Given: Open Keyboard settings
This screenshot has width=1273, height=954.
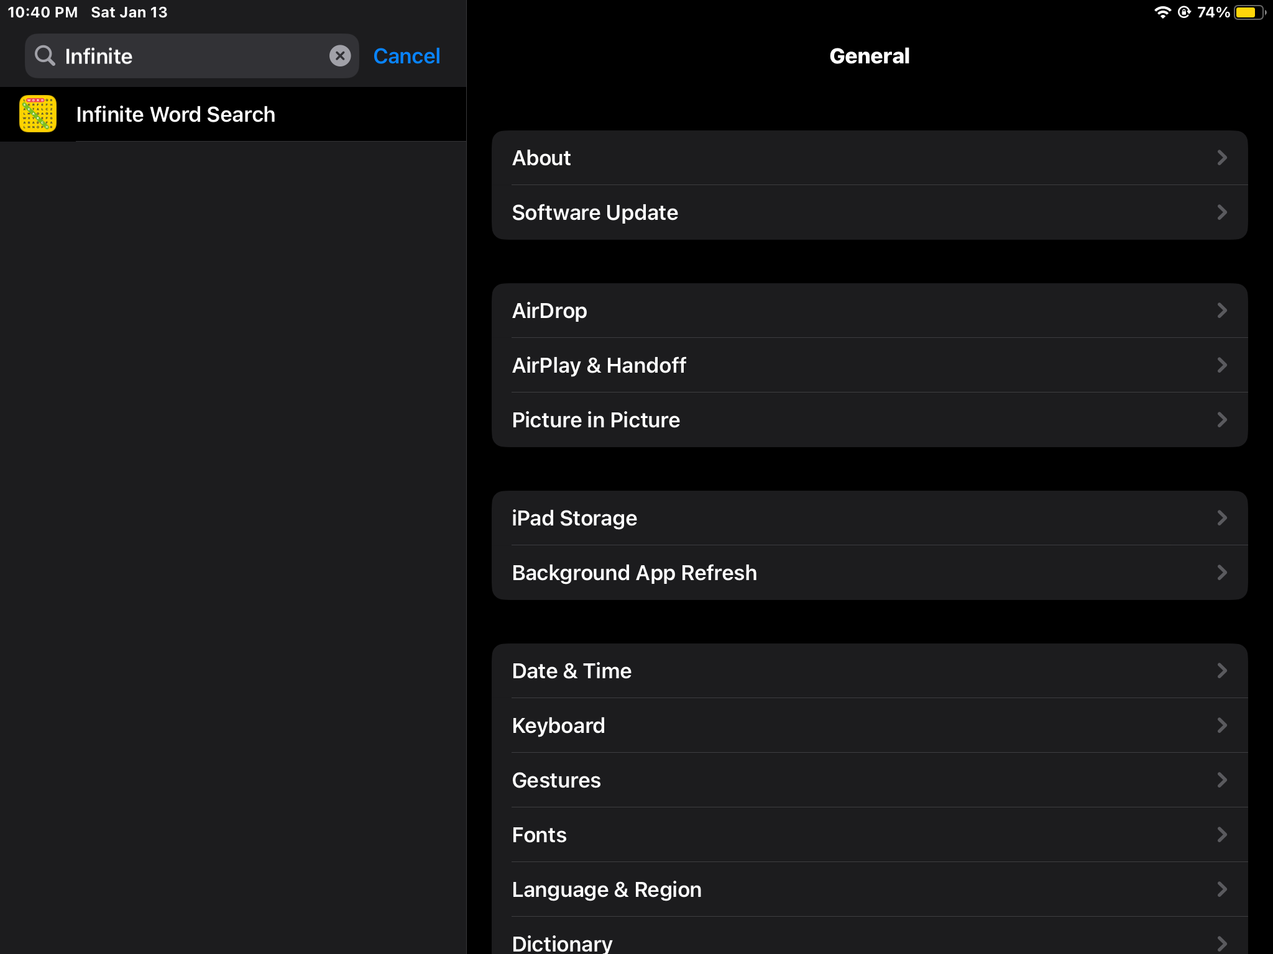Looking at the screenshot, I should 869,725.
